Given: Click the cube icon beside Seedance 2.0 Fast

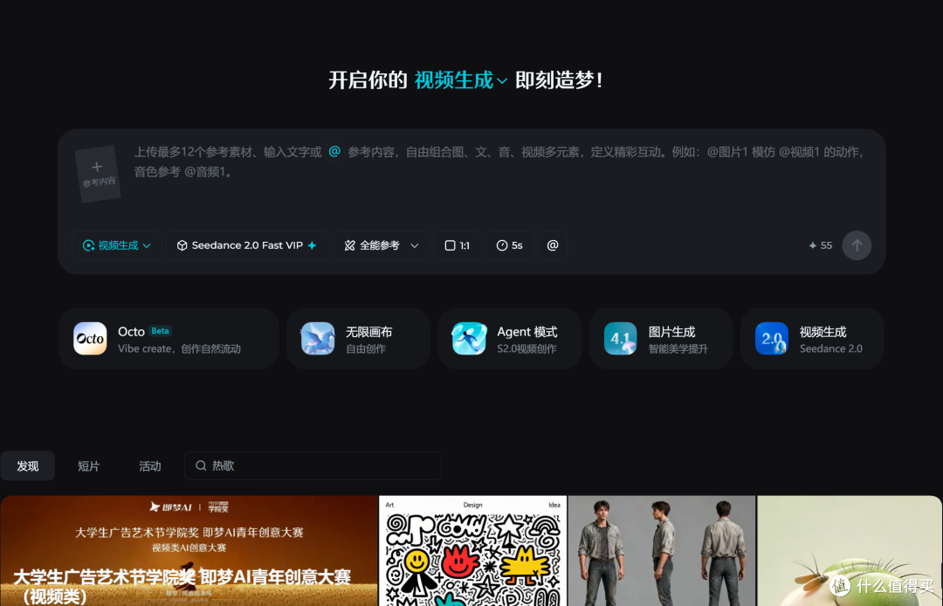Looking at the screenshot, I should click(182, 245).
